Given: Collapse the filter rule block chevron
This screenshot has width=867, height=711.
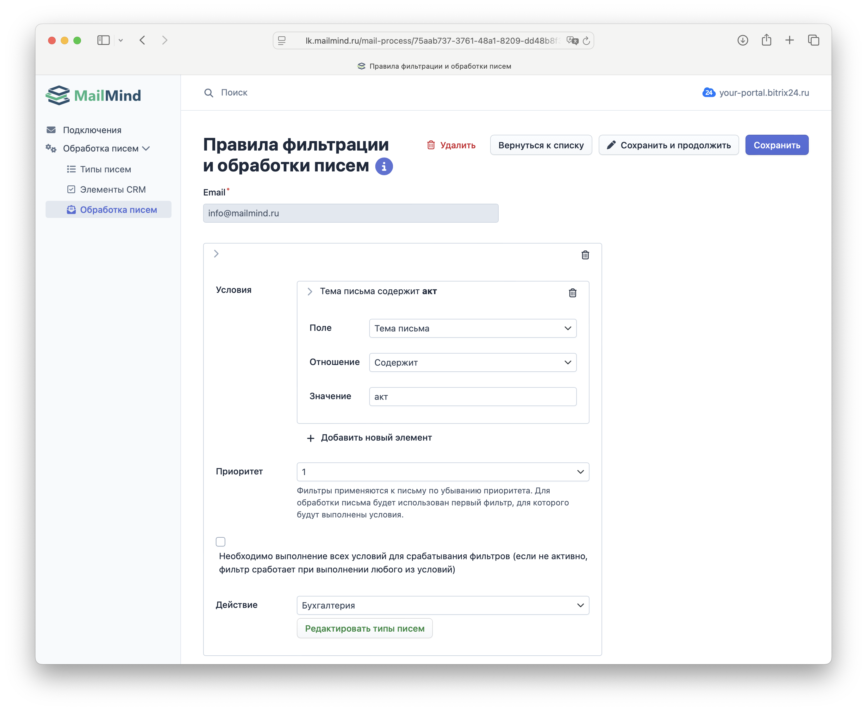Looking at the screenshot, I should point(216,254).
